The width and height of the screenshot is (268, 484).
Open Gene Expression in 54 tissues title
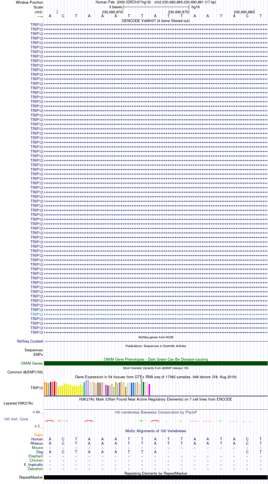pos(156,377)
